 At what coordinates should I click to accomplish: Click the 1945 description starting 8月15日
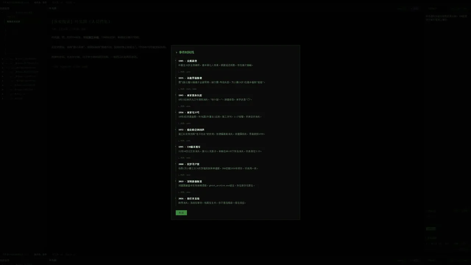click(x=215, y=100)
